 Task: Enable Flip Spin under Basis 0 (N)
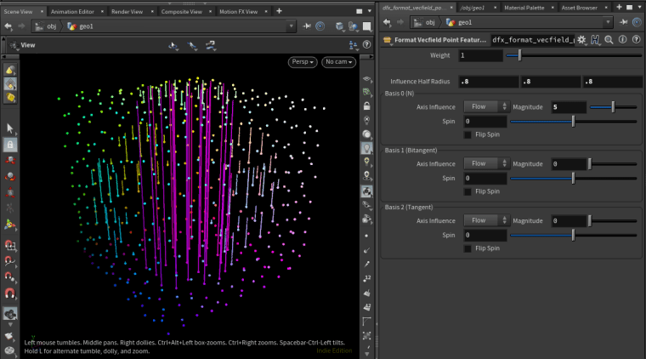468,134
